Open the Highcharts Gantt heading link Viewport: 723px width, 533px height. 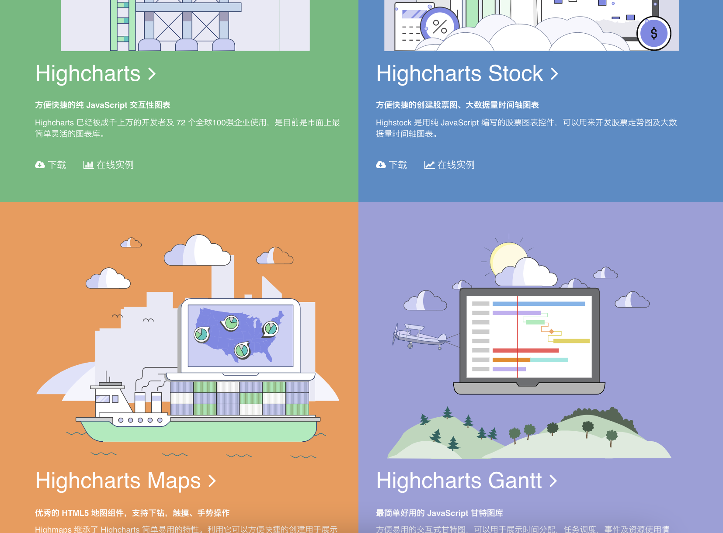tap(467, 481)
